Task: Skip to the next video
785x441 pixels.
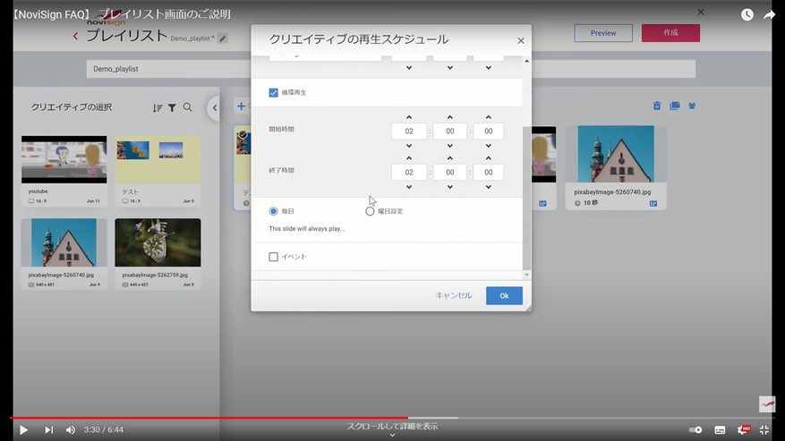Action: tap(48, 429)
